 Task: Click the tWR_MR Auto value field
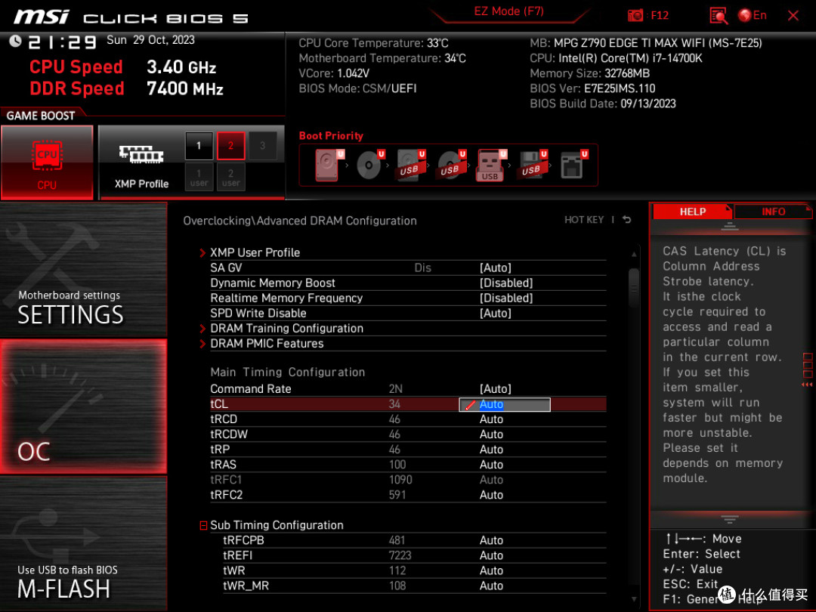point(491,586)
